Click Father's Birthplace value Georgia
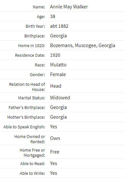The width and height of the screenshot is (126, 178). (58, 107)
